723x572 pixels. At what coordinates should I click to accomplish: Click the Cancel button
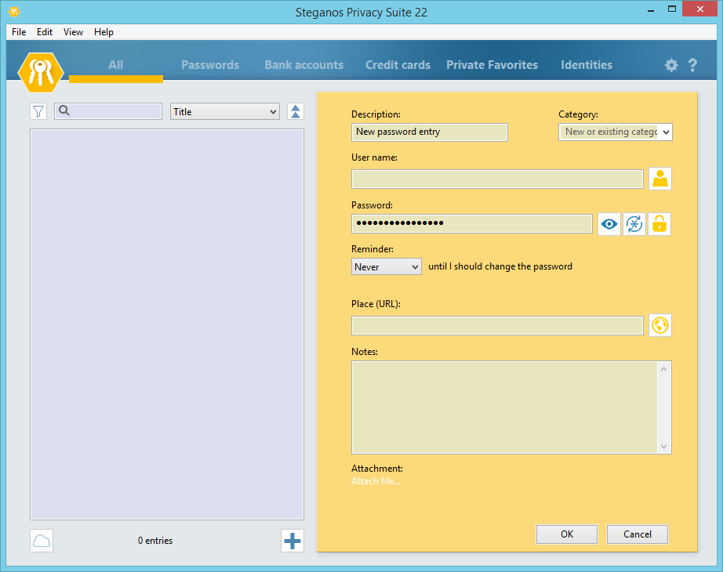[638, 534]
